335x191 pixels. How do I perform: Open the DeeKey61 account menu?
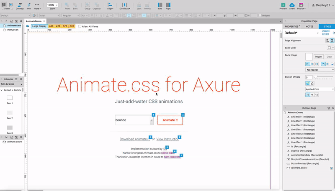tap(322, 5)
